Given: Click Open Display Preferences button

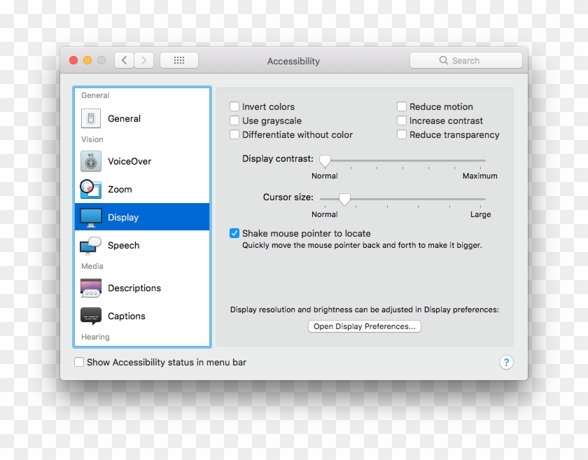Looking at the screenshot, I should pyautogui.click(x=364, y=326).
